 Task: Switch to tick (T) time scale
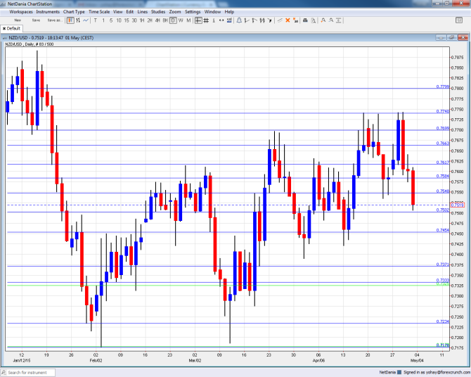coord(95,20)
